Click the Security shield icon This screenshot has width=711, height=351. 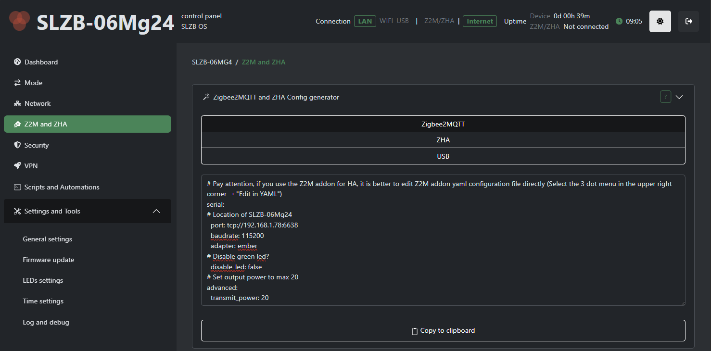tap(17, 145)
